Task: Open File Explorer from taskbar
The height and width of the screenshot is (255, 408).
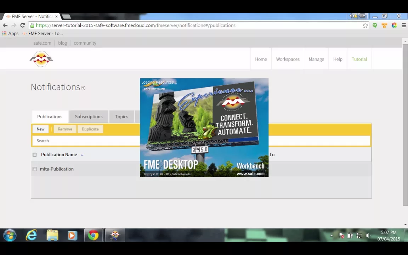Action: (x=52, y=235)
